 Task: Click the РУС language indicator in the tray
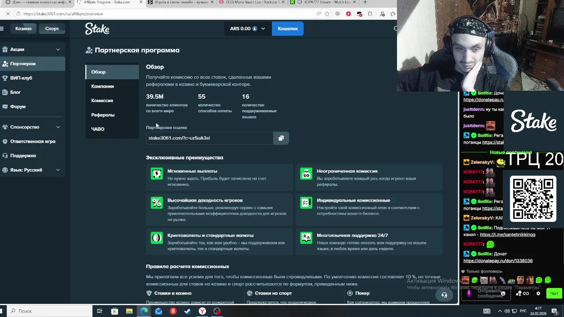(523, 311)
